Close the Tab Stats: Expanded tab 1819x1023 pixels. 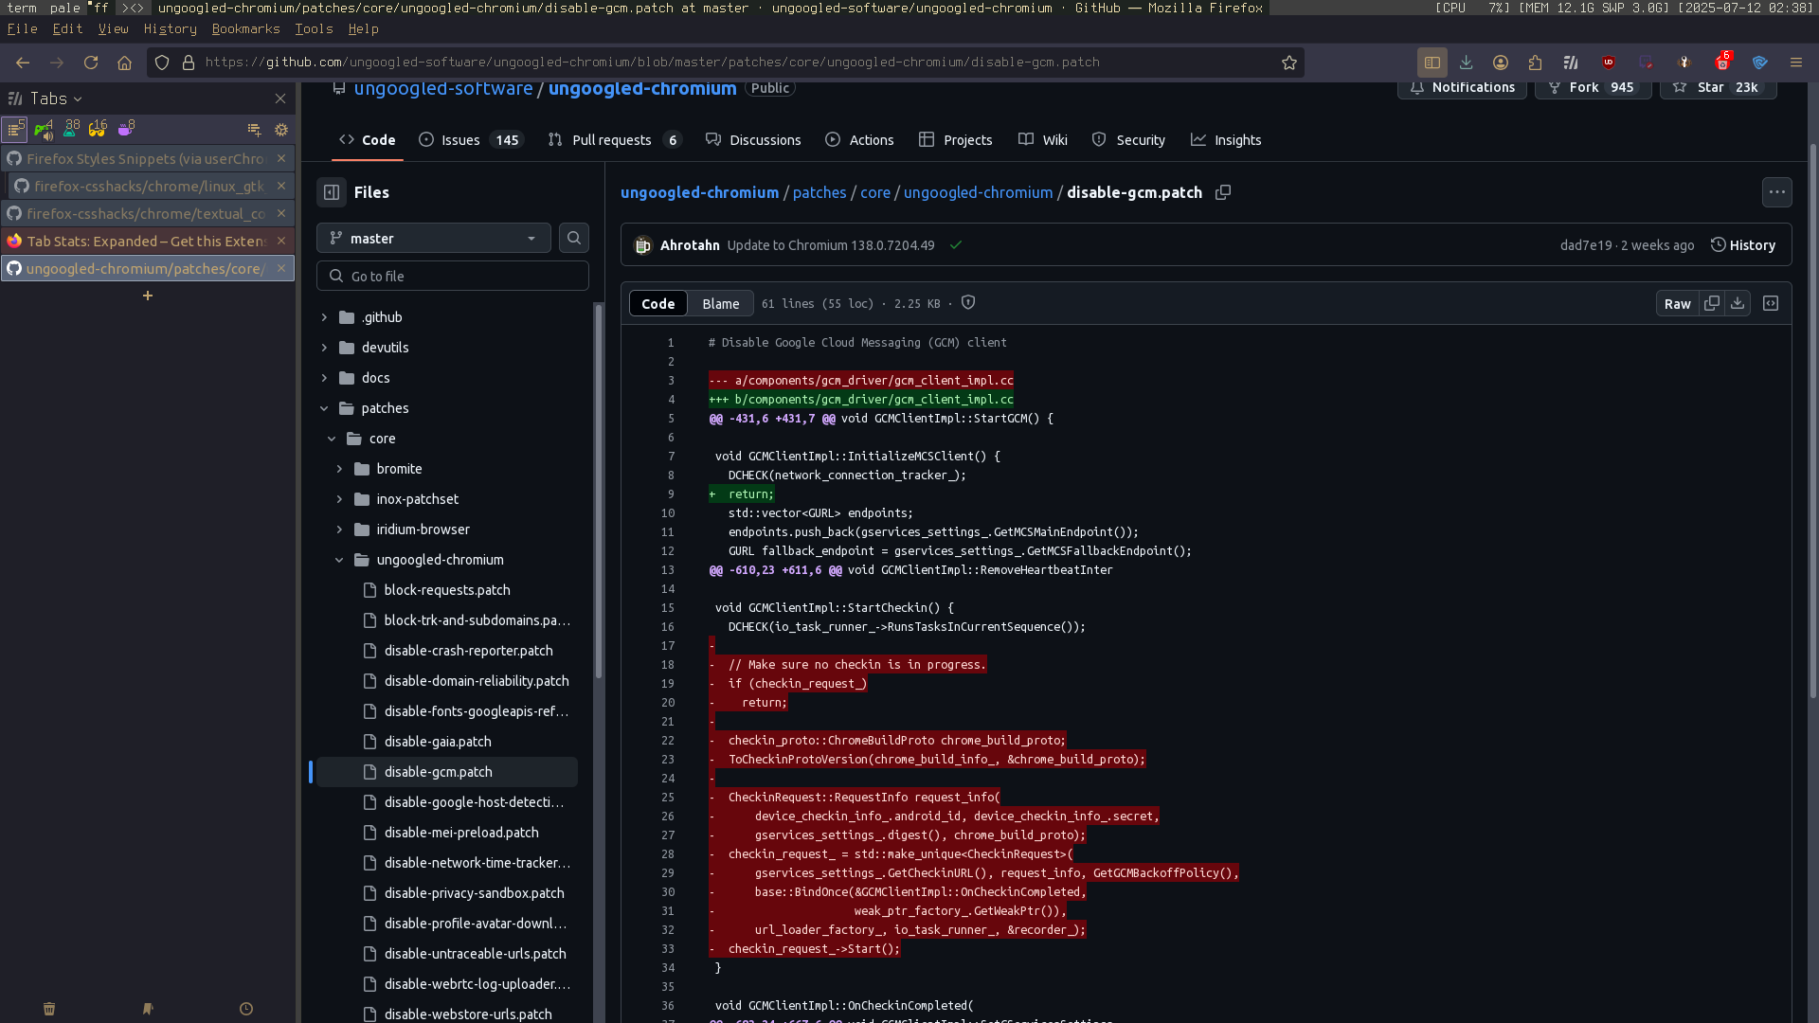pyautogui.click(x=281, y=241)
